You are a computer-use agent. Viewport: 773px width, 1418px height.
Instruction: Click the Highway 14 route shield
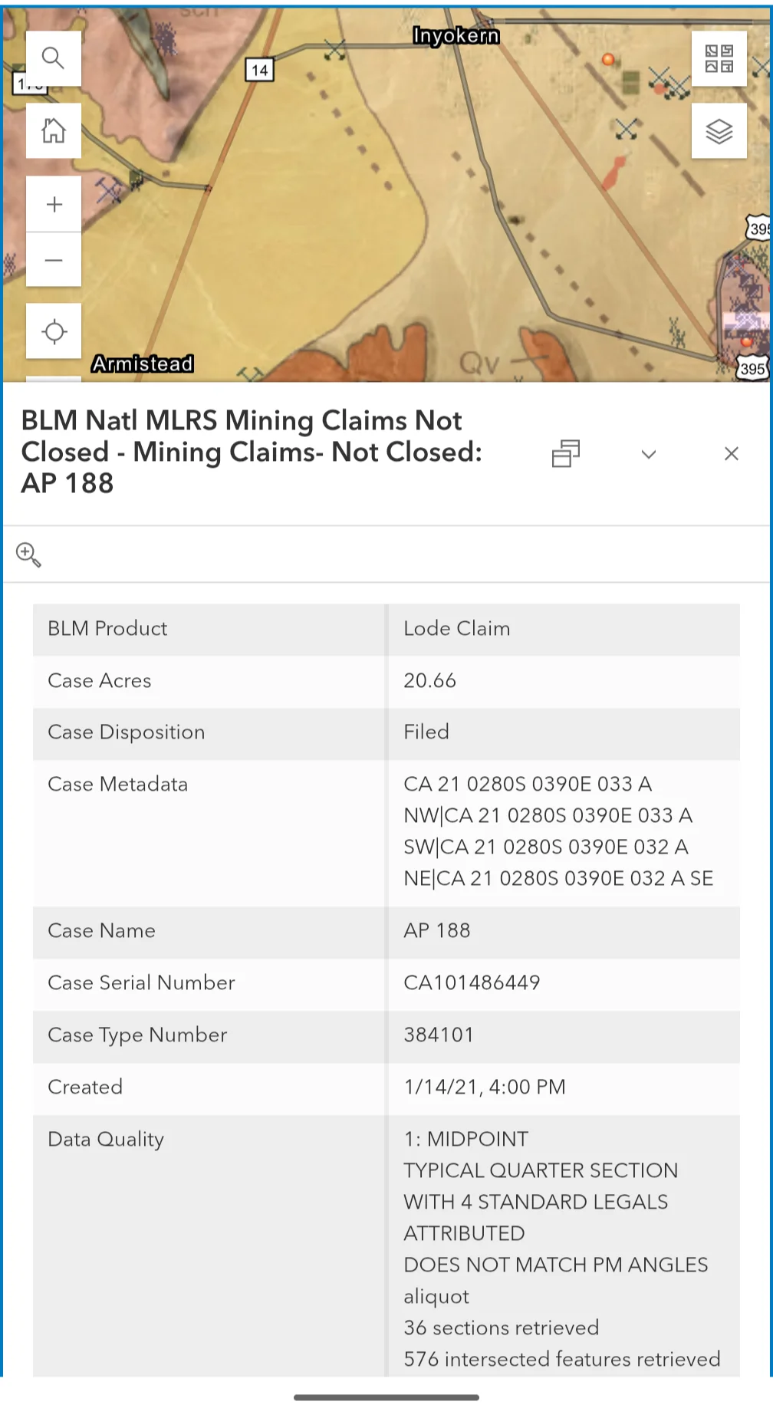coord(259,71)
